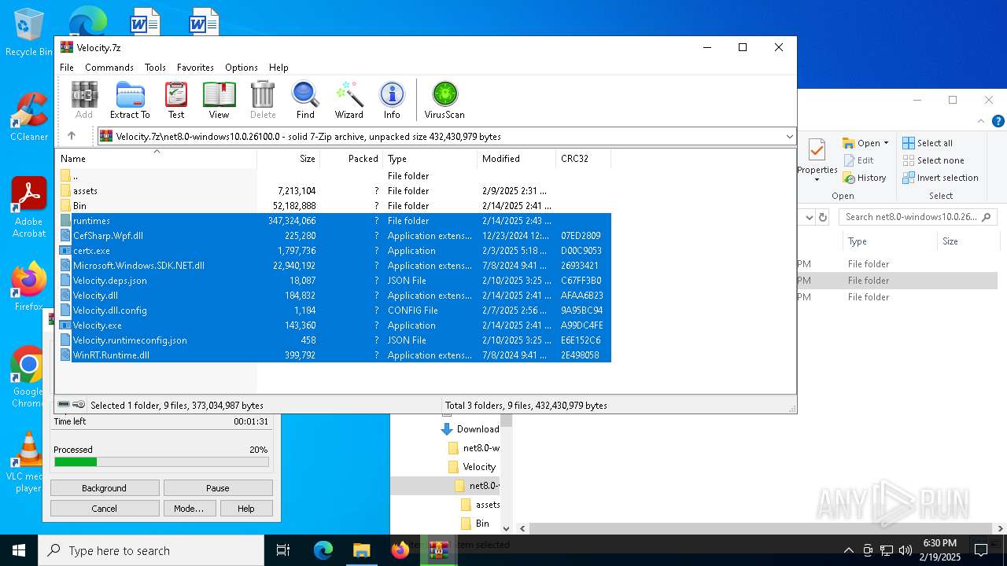This screenshot has height=566, width=1007.
Task: Select the Velocity folder in Explorer tree
Action: 472,467
